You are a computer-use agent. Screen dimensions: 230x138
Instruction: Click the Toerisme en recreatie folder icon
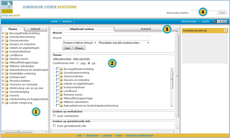[6, 84]
